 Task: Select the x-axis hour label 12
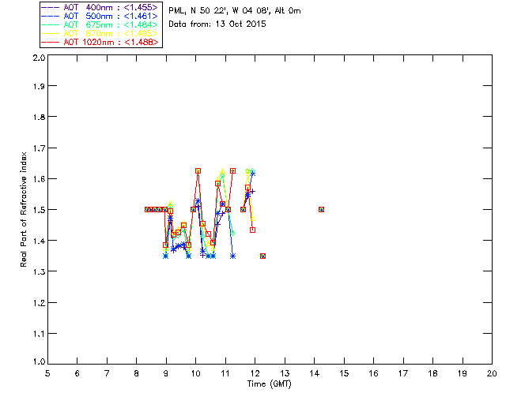[255, 373]
